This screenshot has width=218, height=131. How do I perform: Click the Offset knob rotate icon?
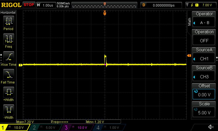(196, 91)
